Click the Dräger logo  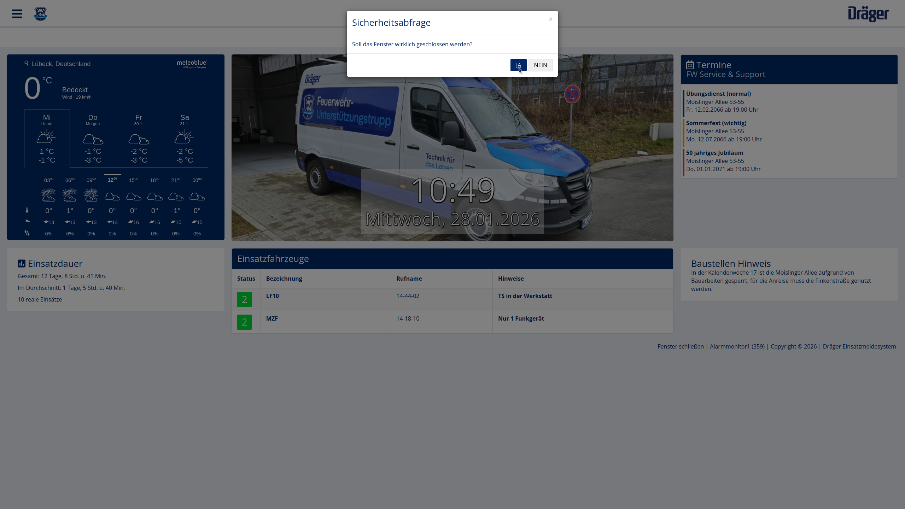tap(868, 14)
